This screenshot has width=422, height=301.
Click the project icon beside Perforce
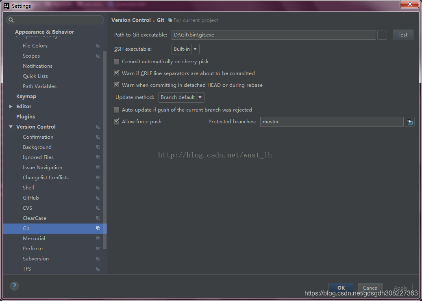[x=98, y=249]
